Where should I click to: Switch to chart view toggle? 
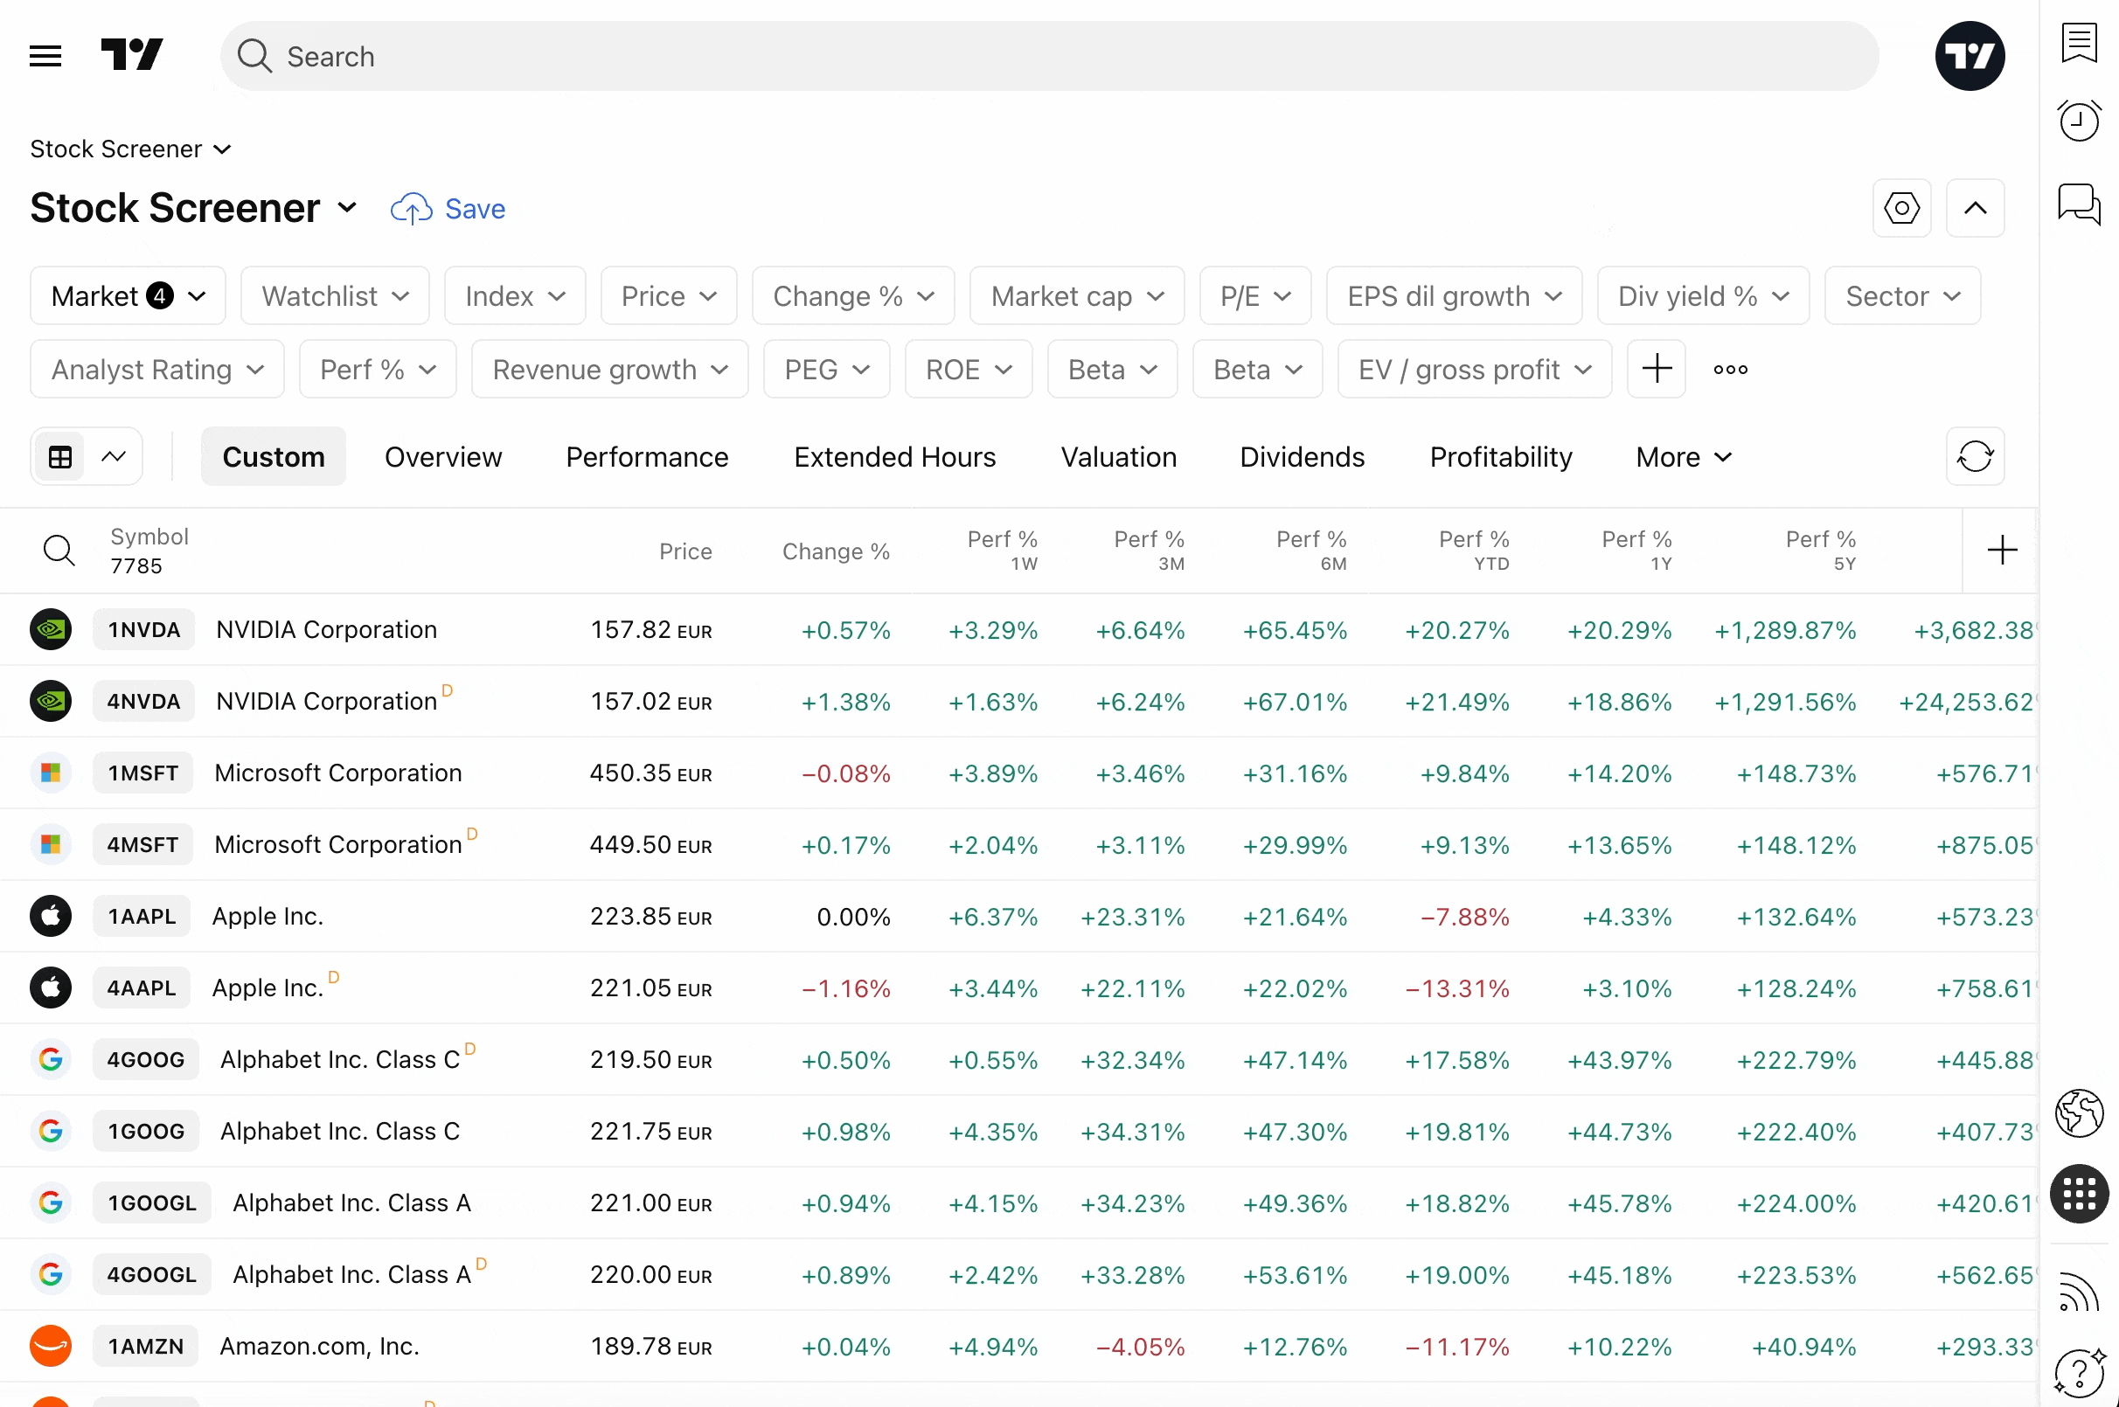coord(113,457)
